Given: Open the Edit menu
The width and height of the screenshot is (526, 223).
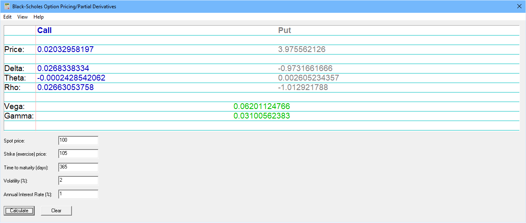Looking at the screenshot, I should click(7, 17).
